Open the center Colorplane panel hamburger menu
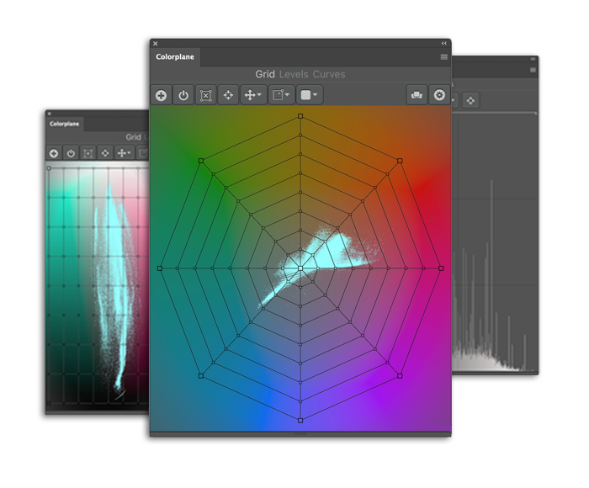589x488 pixels. click(444, 57)
